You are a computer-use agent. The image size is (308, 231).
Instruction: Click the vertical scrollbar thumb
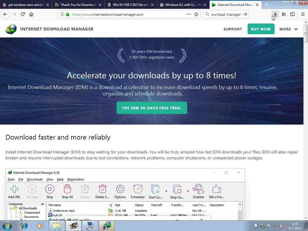click(x=306, y=33)
